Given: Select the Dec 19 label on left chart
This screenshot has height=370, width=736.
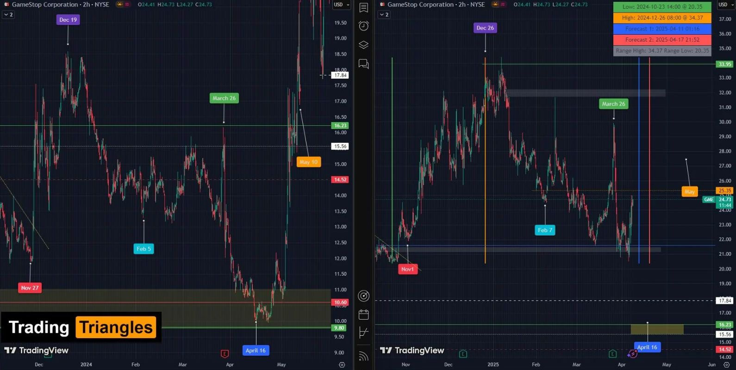Looking at the screenshot, I should tap(68, 20).
